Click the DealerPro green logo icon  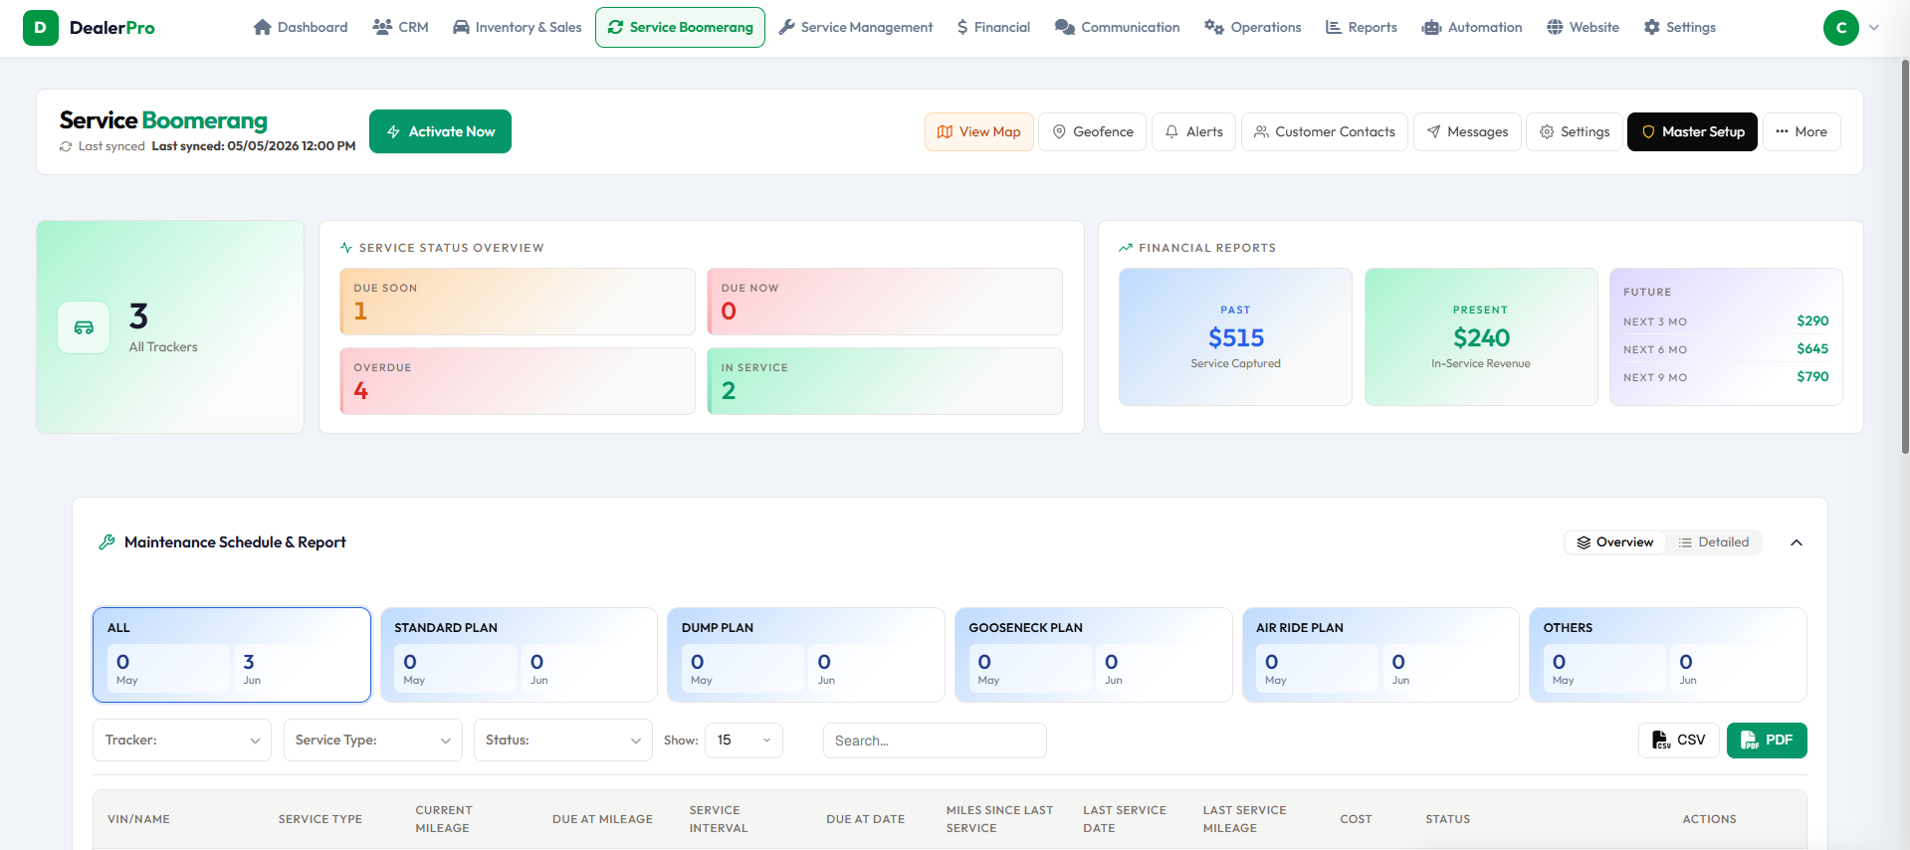tap(40, 28)
